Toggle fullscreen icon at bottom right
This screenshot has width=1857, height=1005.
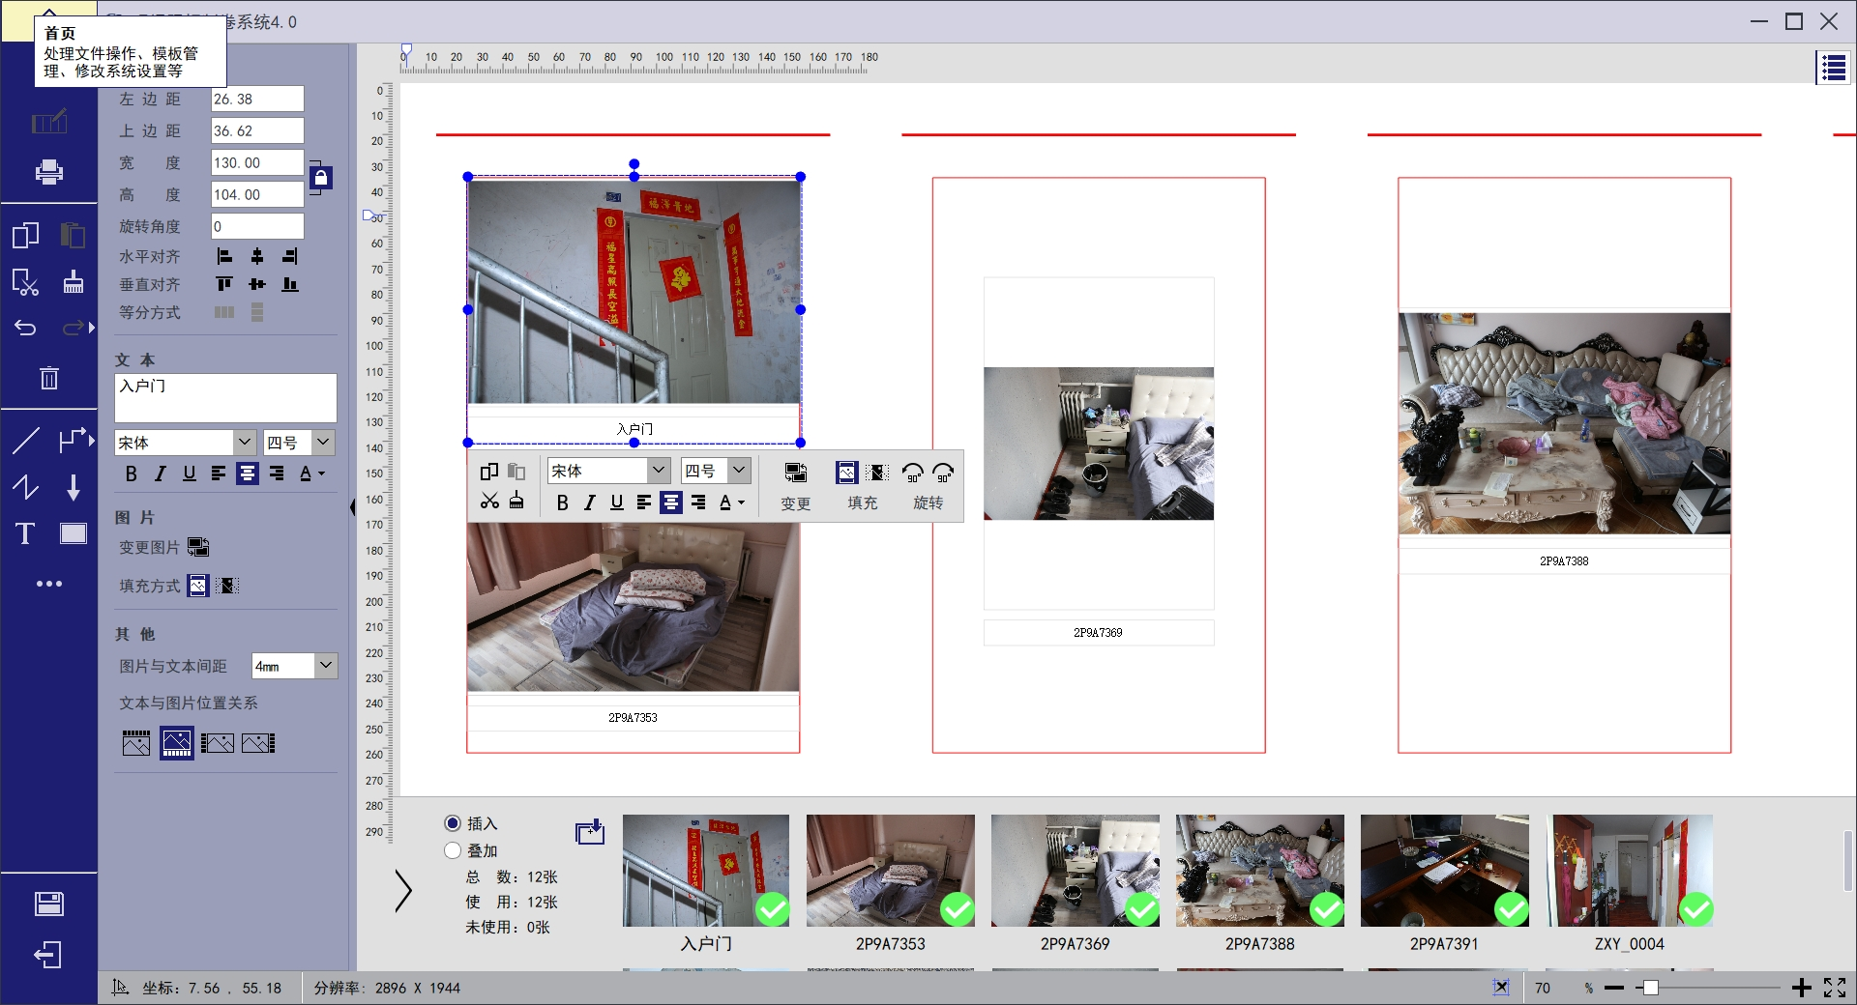point(1835,988)
